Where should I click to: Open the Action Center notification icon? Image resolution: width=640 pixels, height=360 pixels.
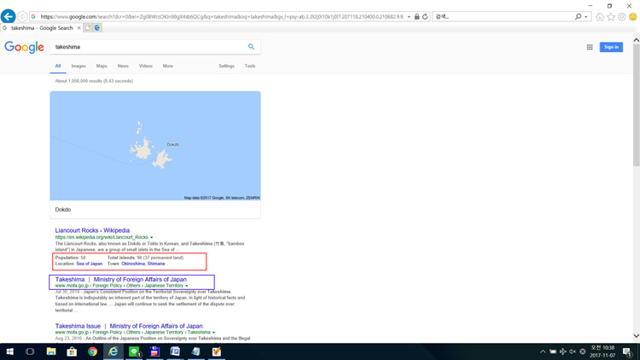[627, 351]
